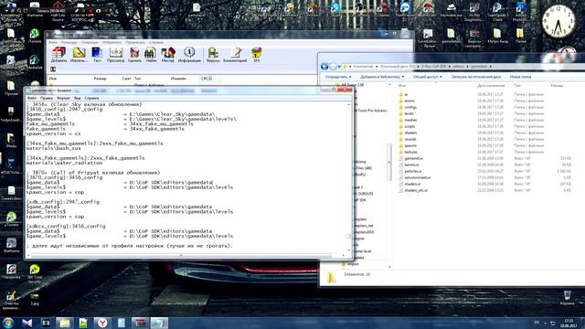Select the shaders folder in Explorer
The width and height of the screenshot is (585, 329).
[x=410, y=133]
